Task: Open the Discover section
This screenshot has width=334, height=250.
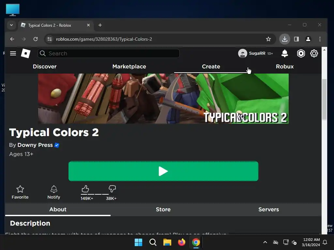Action: point(45,66)
